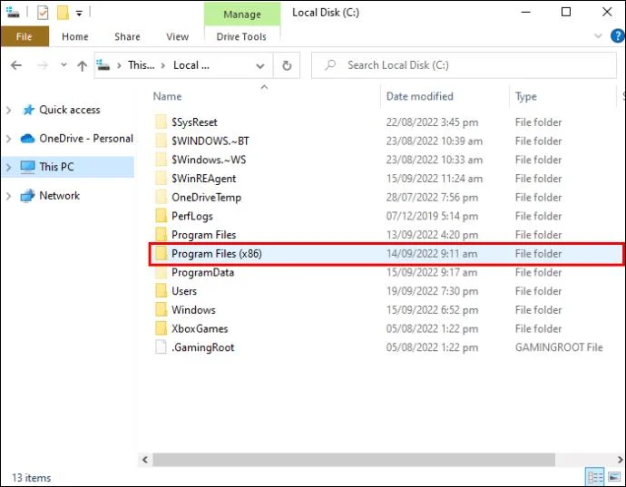Open the Drive Tools tab

point(241,36)
